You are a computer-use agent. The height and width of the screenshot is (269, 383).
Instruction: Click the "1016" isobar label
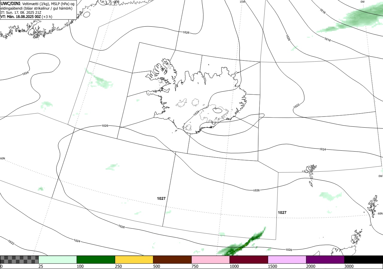point(322,12)
